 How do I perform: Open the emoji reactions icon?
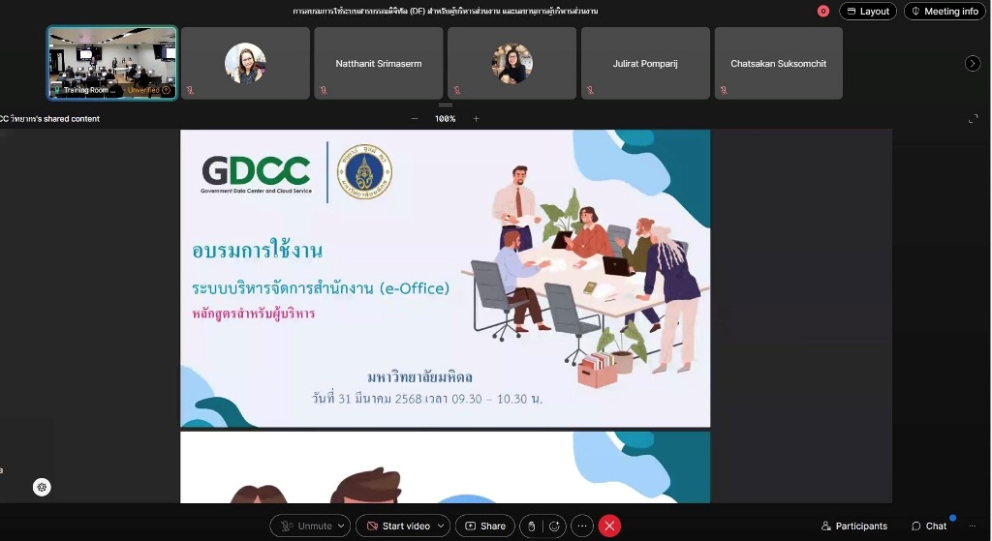555,526
